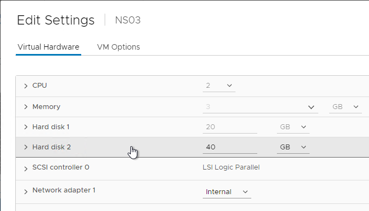Click the Hard disk 2 label
Screen dimensions: 369x211
coord(52,147)
